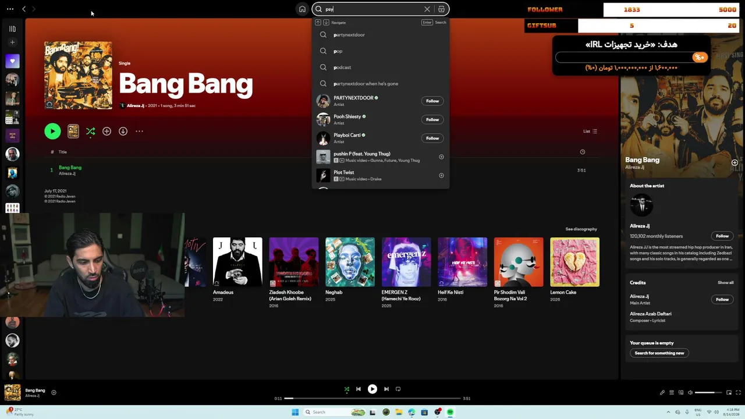Sort tracks by duration clock icon

(x=582, y=152)
